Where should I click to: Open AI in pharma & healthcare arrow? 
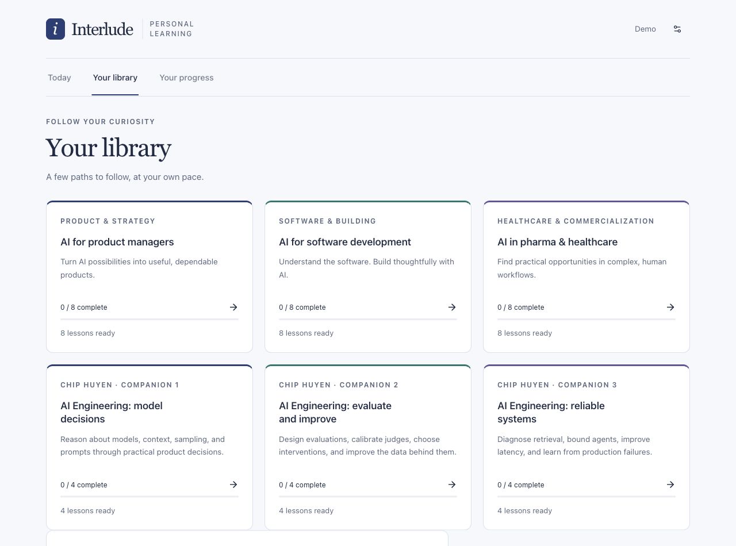(x=670, y=307)
